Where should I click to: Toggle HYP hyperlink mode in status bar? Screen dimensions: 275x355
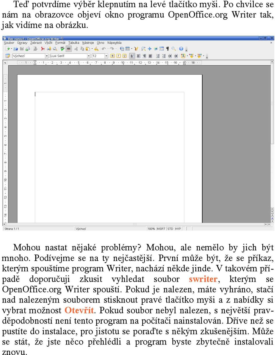click(x=178, y=229)
